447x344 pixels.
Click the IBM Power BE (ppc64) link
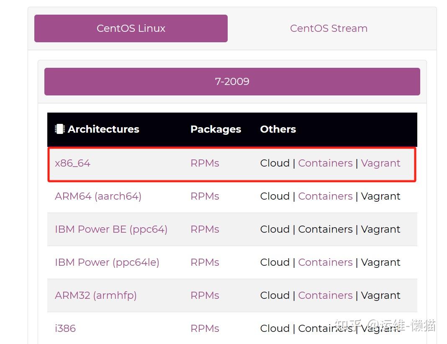coord(111,229)
